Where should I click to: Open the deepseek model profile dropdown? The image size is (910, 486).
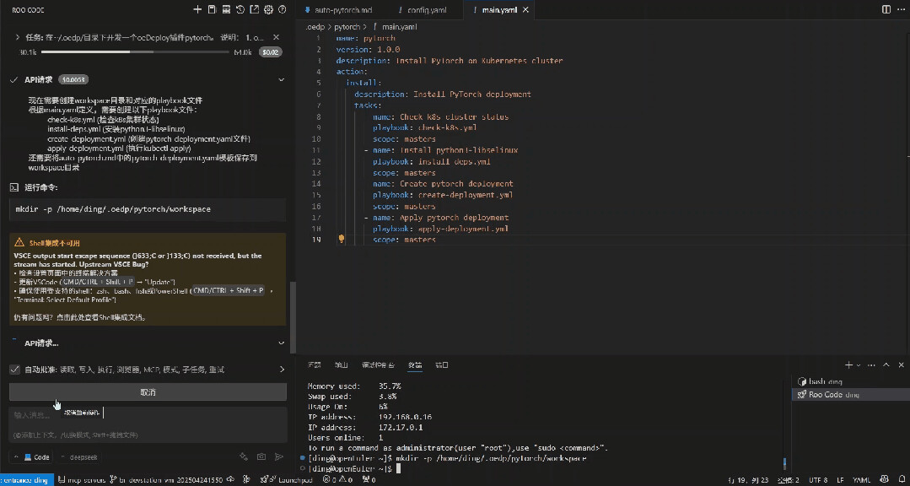click(80, 456)
